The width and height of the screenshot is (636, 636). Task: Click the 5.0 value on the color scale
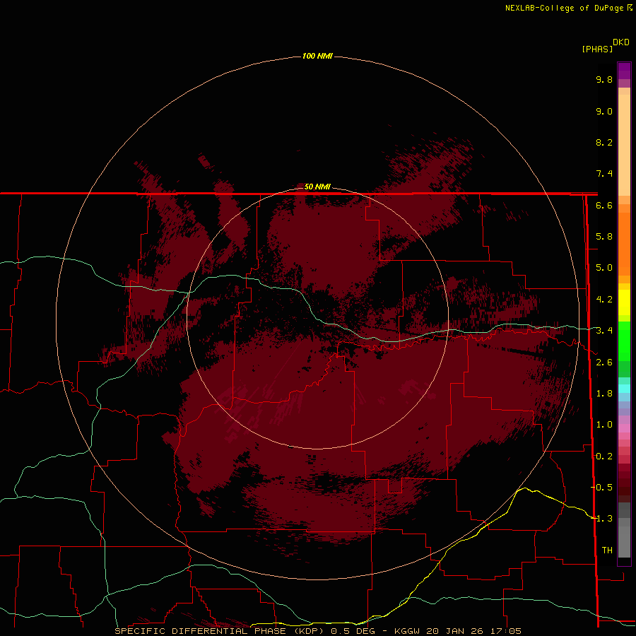[604, 268]
